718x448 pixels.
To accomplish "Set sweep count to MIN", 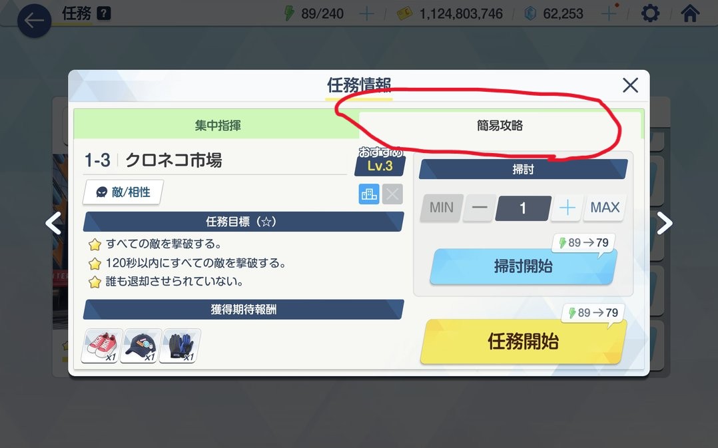I will (x=442, y=208).
